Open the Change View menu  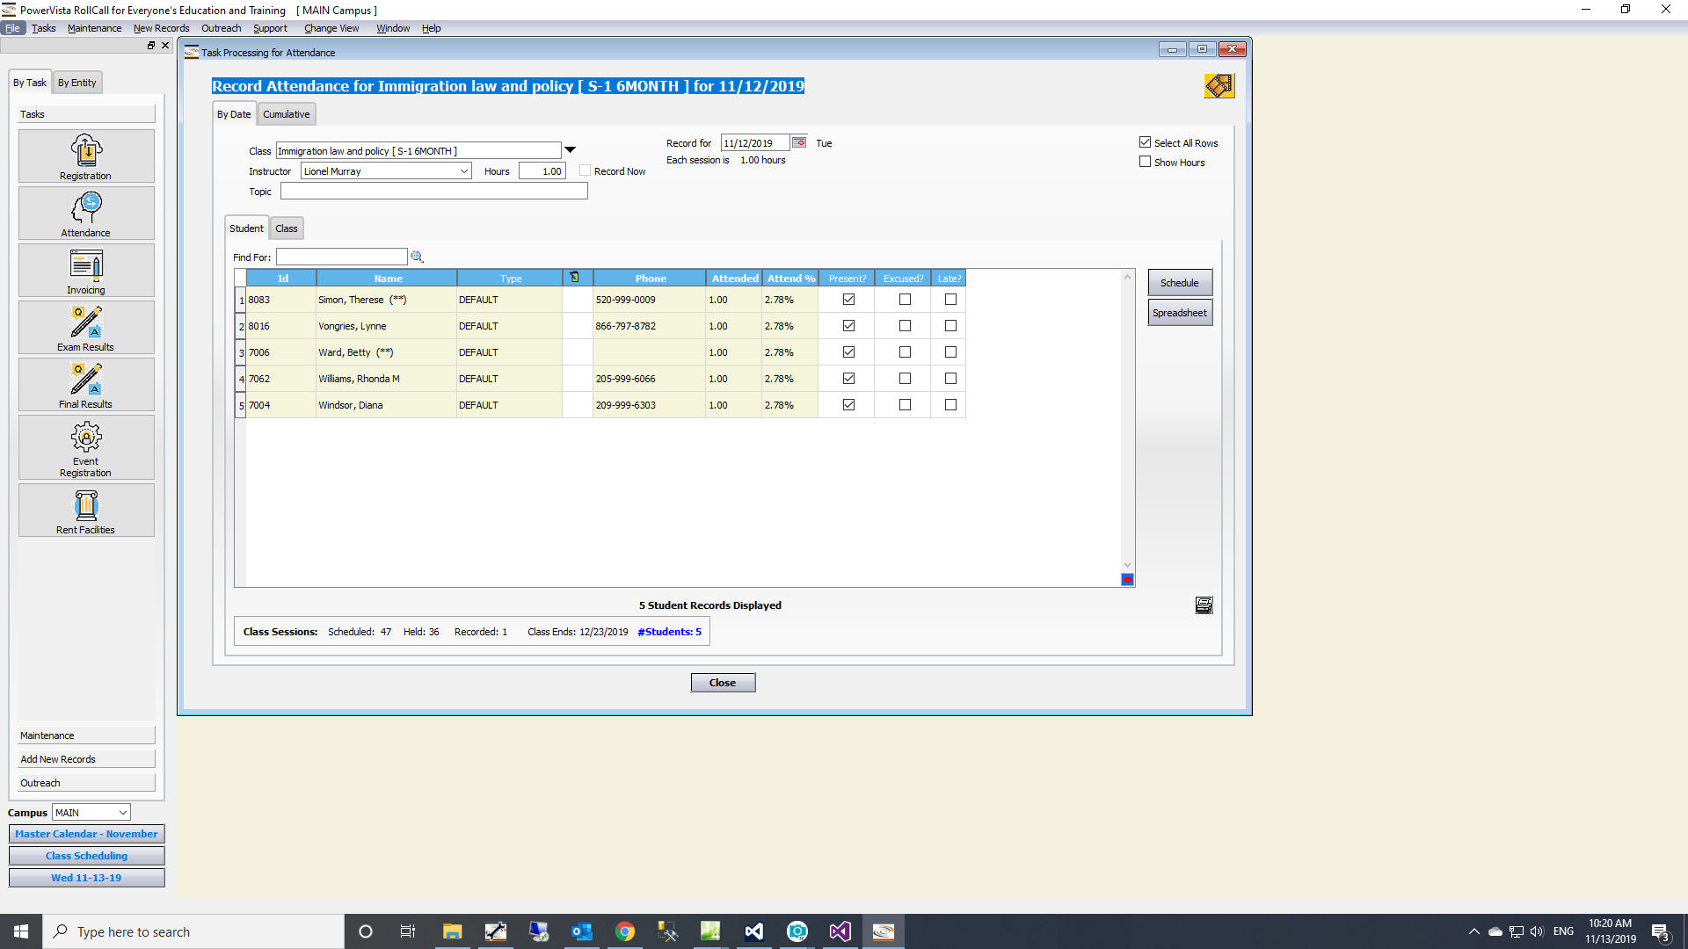[331, 28]
